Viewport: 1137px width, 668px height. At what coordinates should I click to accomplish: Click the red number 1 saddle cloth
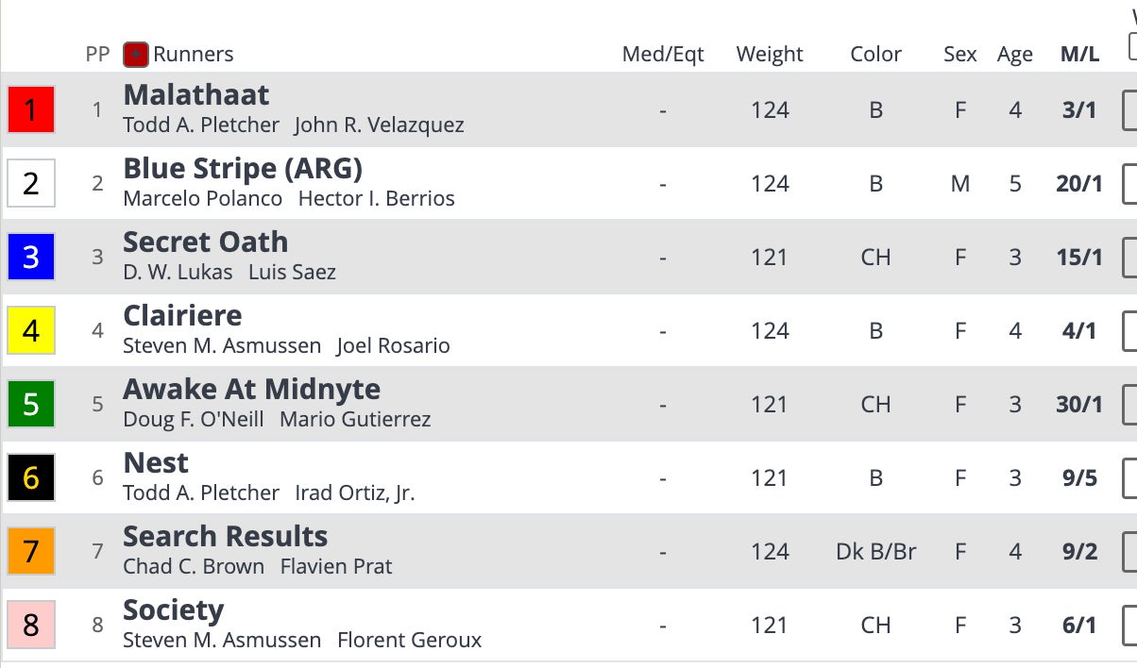pyautogui.click(x=31, y=110)
